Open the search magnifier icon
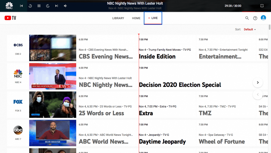This screenshot has width=271, height=153. (247, 18)
